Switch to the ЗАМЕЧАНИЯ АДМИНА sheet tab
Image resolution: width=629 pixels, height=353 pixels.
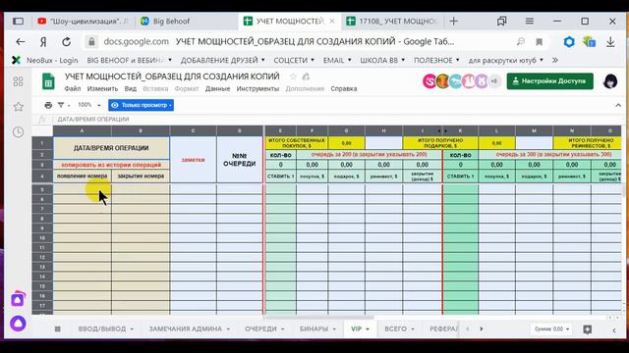186,328
